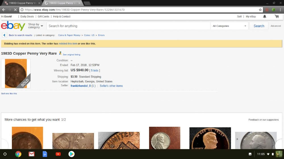This screenshot has height=159, width=284.
Task: Open the Chrome three-dot menu
Action: (280, 10)
